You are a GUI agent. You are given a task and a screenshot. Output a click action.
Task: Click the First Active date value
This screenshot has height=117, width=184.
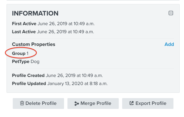pos(66,24)
